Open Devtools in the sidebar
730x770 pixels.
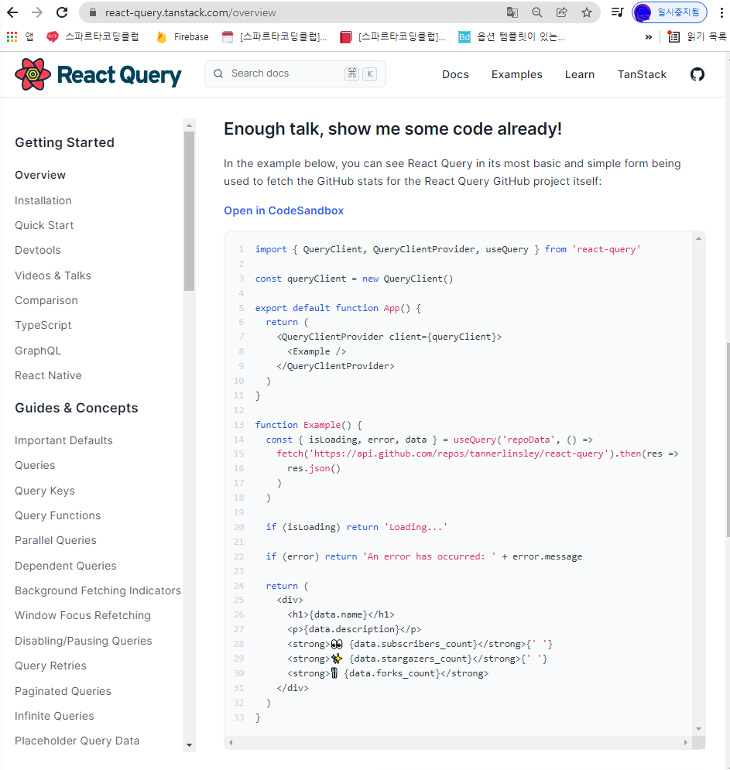(x=38, y=250)
